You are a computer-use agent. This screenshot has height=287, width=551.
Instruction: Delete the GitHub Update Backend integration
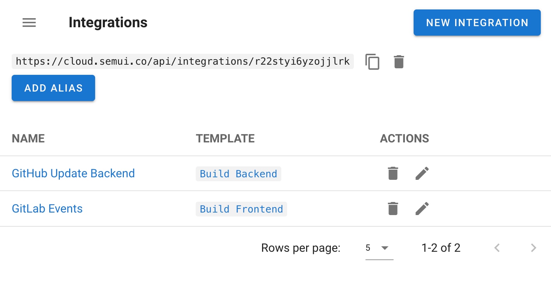(x=393, y=173)
